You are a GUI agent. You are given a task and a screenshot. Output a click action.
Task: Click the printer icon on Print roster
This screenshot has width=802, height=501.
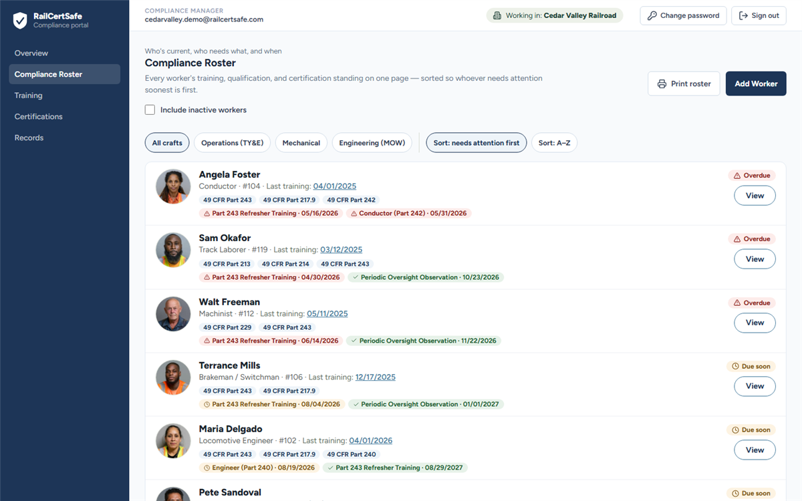click(x=662, y=84)
